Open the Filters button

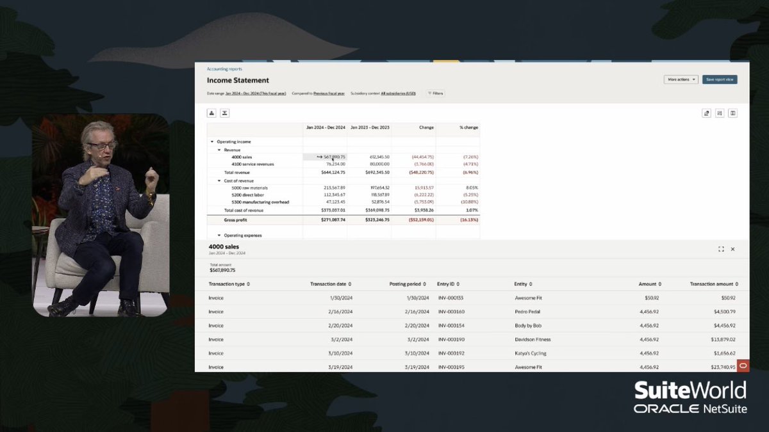[435, 93]
